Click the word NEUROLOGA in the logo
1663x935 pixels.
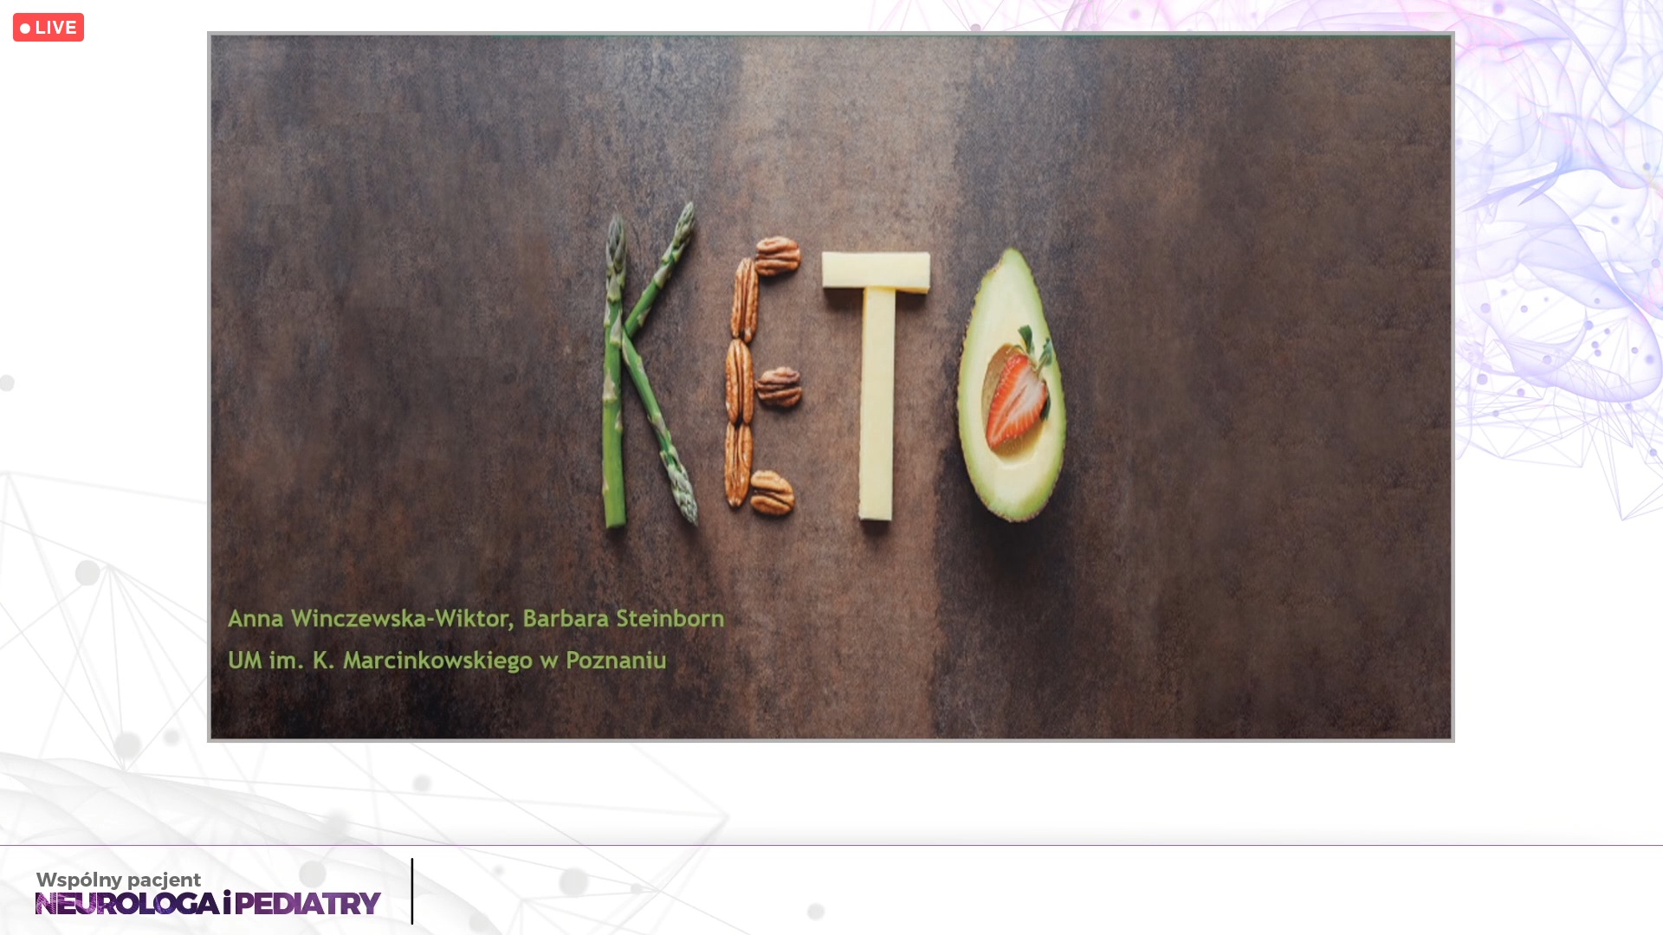point(127,904)
